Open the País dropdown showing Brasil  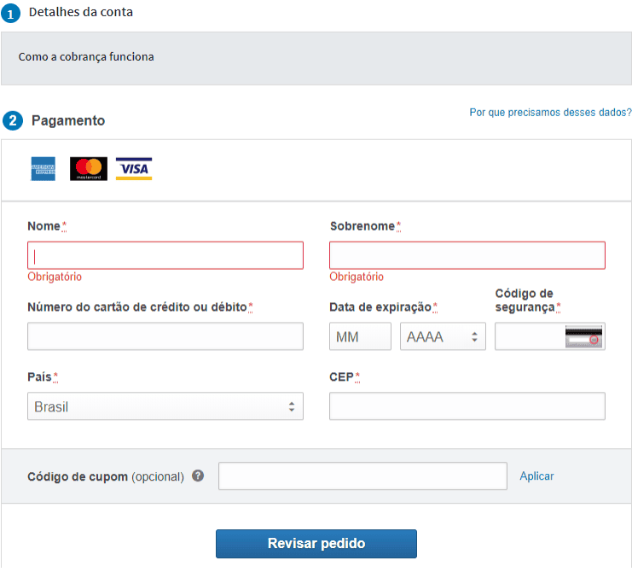pos(165,406)
